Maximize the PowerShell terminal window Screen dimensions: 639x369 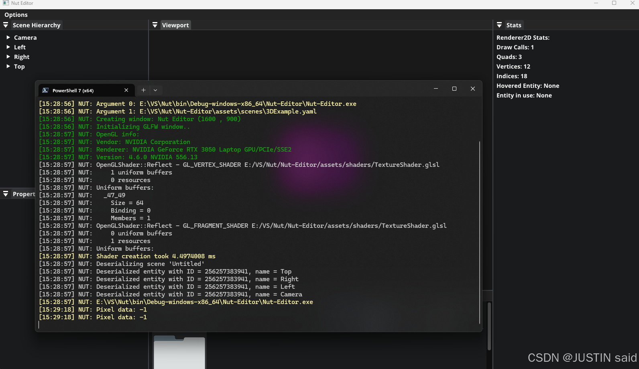click(454, 89)
